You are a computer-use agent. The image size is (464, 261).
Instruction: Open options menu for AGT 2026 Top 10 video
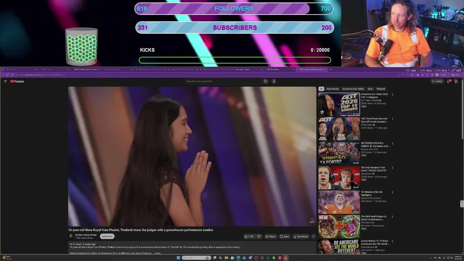[392, 95]
